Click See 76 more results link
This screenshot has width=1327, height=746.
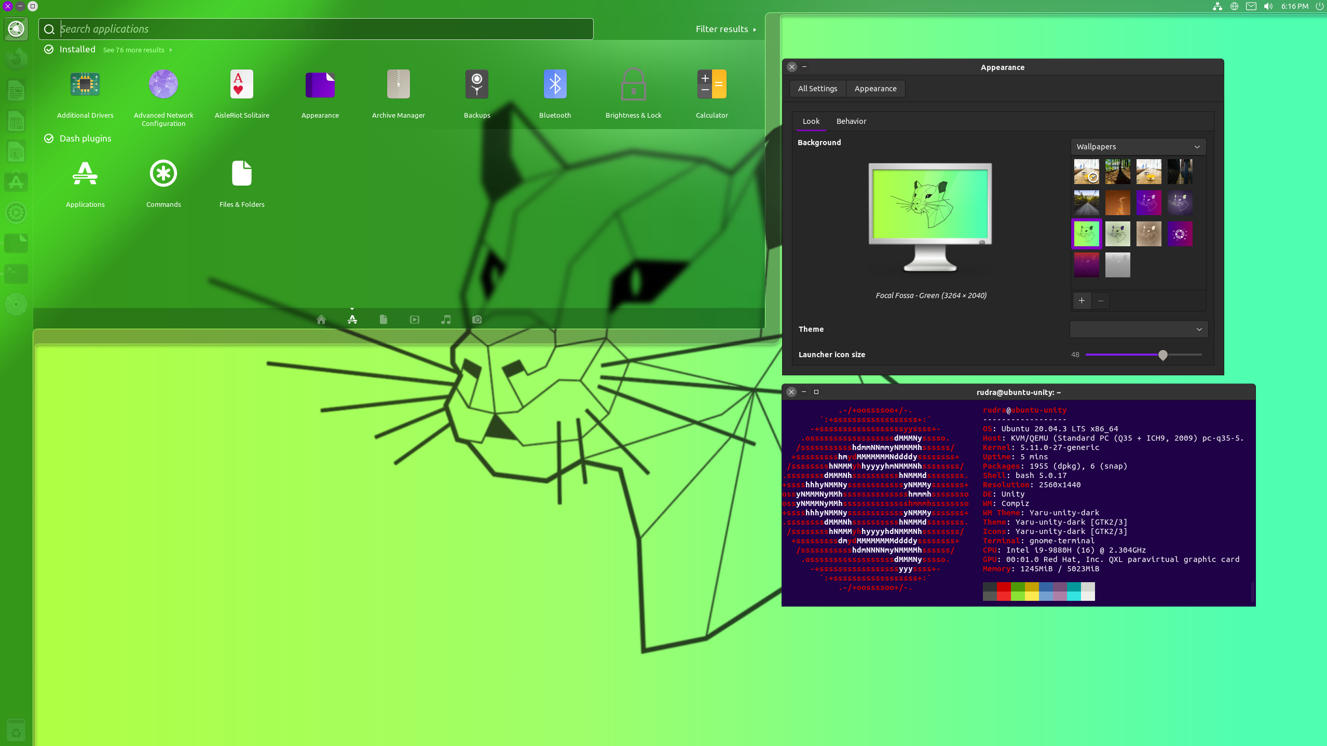(134, 50)
